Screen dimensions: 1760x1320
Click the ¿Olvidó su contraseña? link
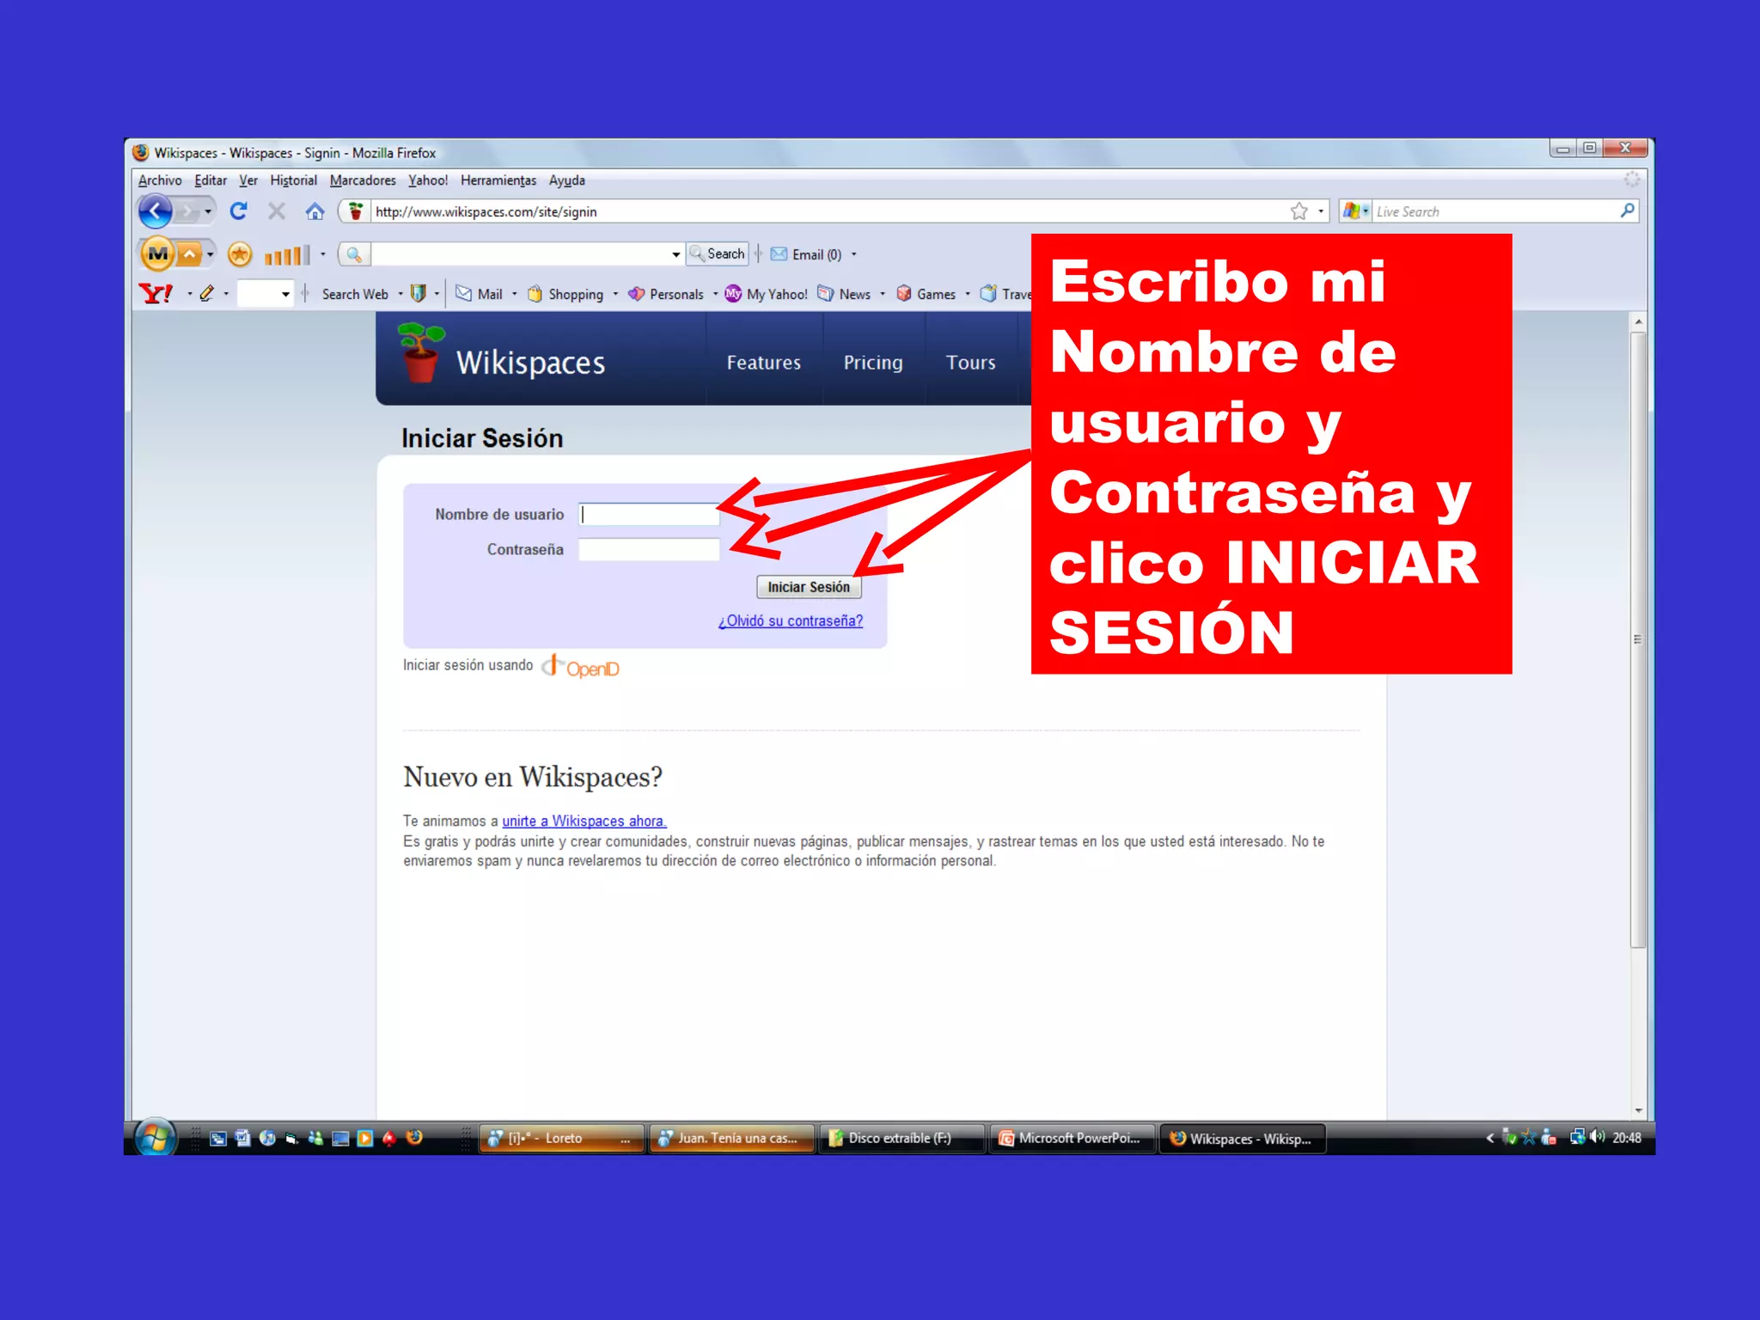pos(791,620)
